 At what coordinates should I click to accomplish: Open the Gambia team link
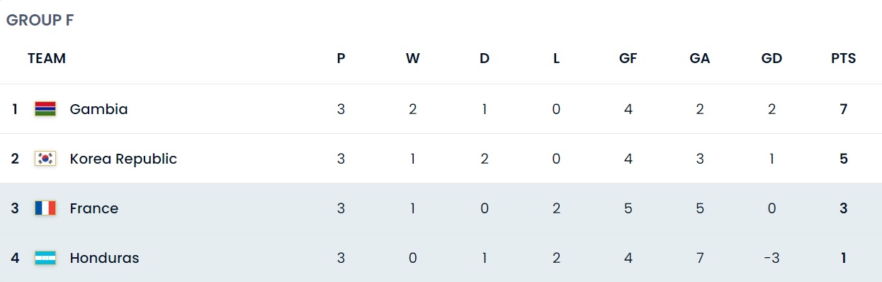click(98, 109)
